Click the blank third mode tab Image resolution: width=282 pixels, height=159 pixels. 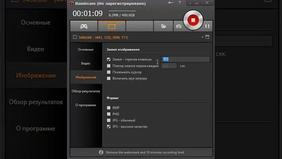pyautogui.click(x=140, y=26)
